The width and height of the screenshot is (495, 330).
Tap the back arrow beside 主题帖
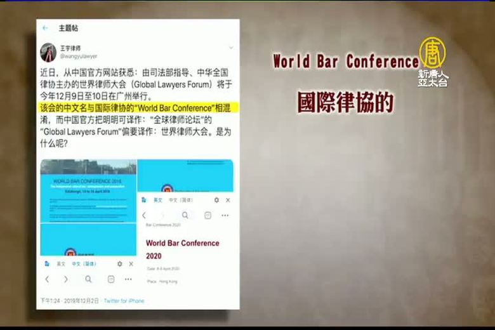[45, 28]
